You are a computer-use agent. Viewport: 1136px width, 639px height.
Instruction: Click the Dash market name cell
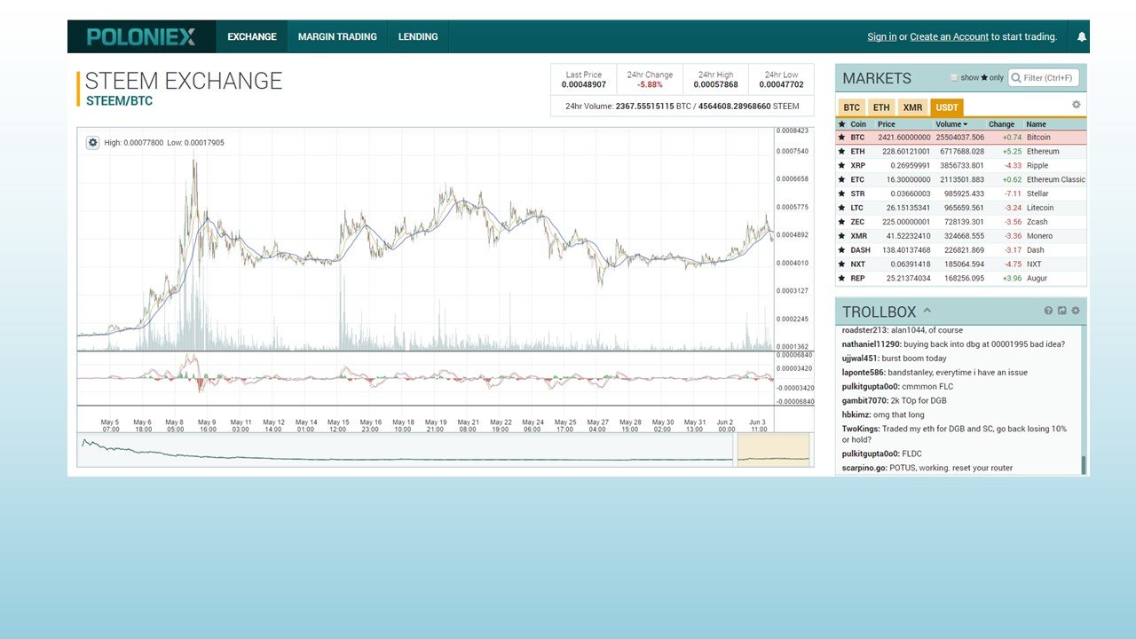(1036, 250)
